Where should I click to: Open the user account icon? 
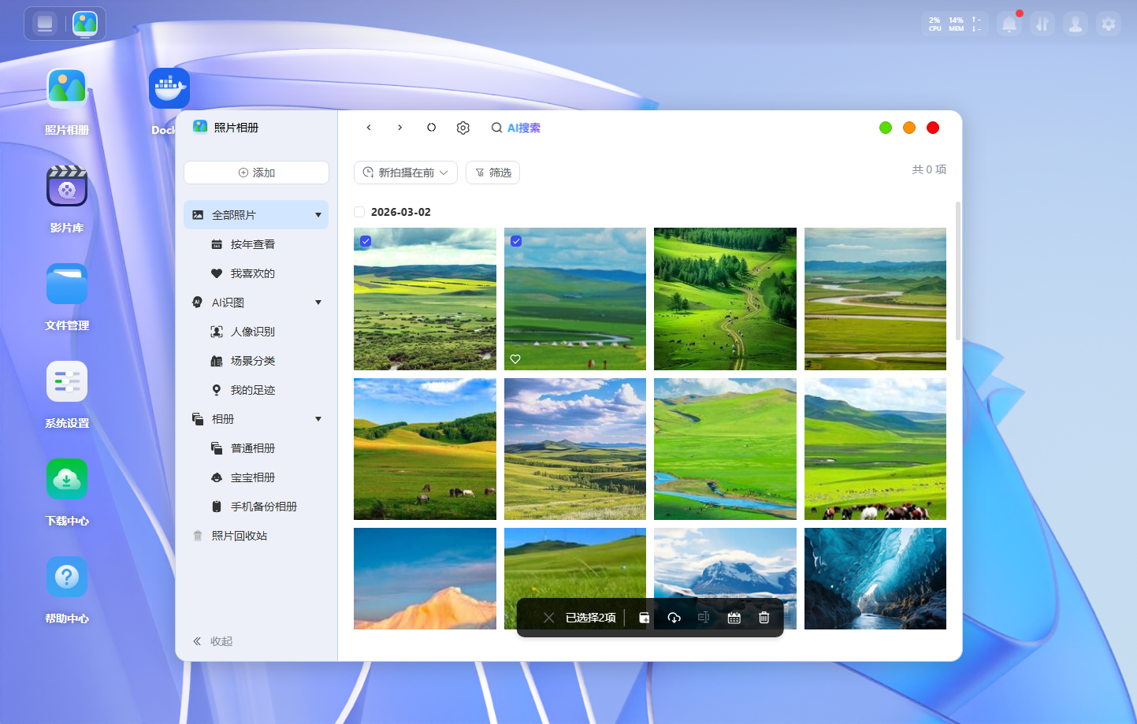(x=1076, y=24)
